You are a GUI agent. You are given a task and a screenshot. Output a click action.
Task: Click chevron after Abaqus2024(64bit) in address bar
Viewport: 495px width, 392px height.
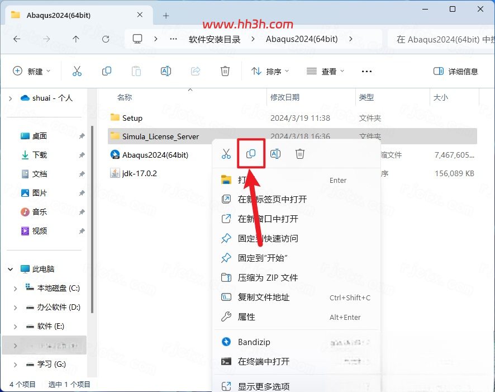tap(351, 39)
